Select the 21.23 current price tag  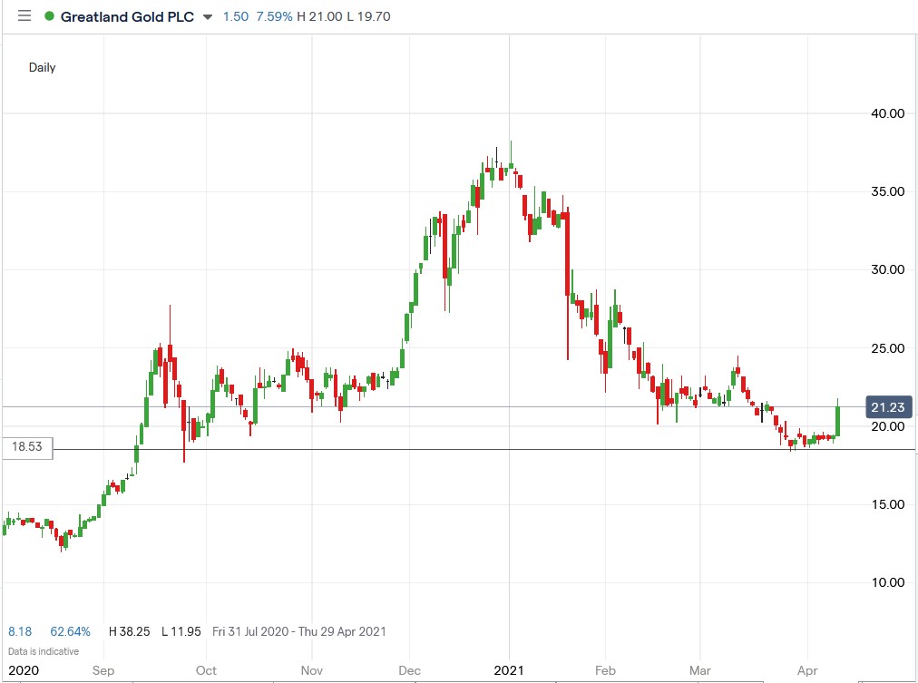887,407
